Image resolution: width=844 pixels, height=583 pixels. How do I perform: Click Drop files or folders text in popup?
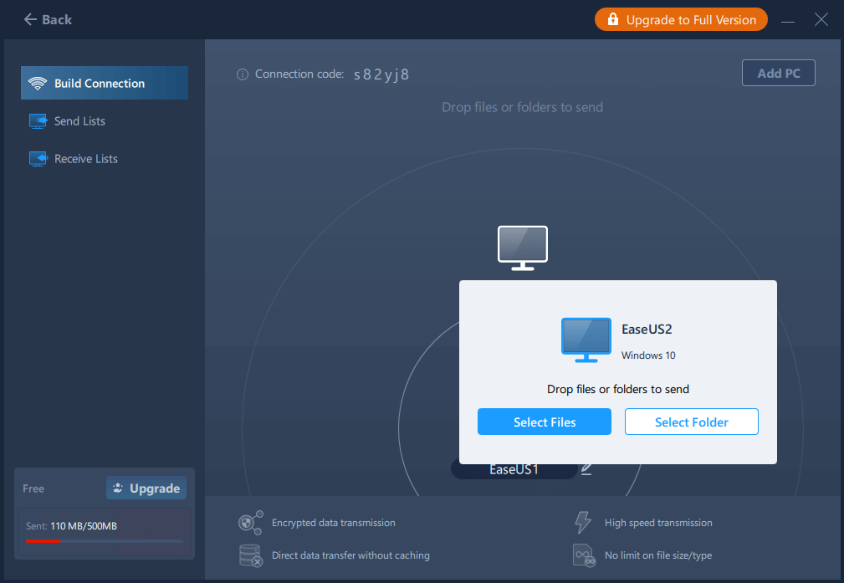[x=618, y=389]
